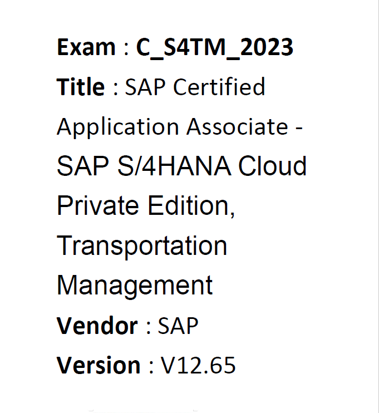This screenshot has width=379, height=413.
Task: Click the bold "Title" label
Action: pyautogui.click(x=81, y=86)
